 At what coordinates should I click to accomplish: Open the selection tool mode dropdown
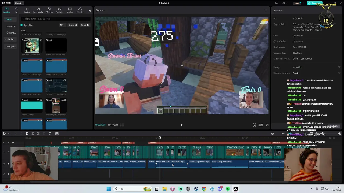8,133
